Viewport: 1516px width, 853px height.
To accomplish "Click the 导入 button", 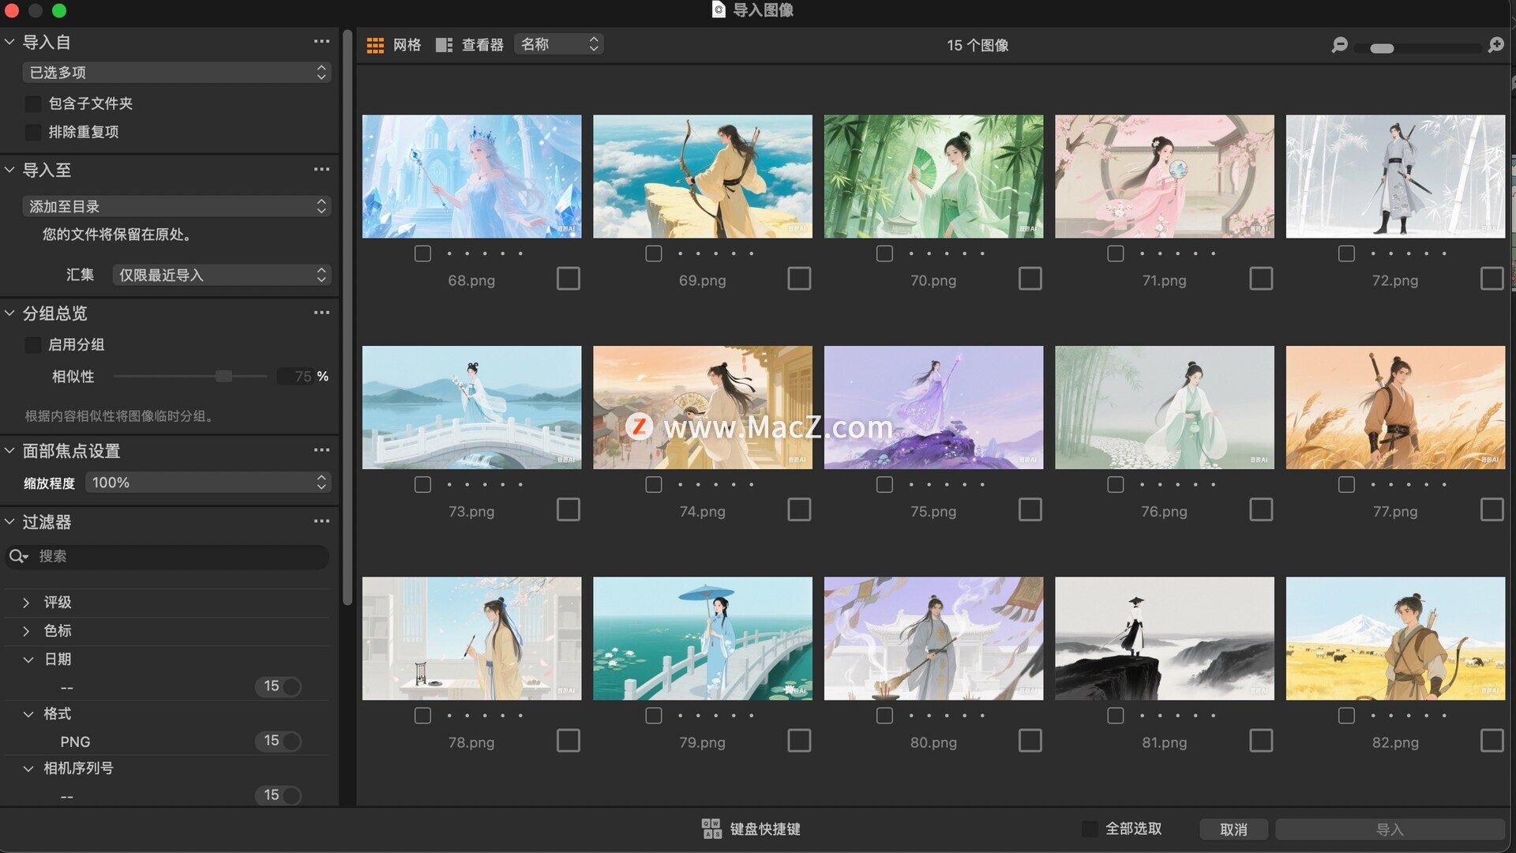I will click(x=1390, y=829).
